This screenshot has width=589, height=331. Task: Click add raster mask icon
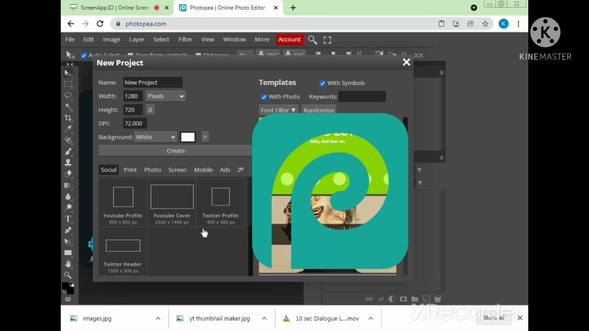404,299
